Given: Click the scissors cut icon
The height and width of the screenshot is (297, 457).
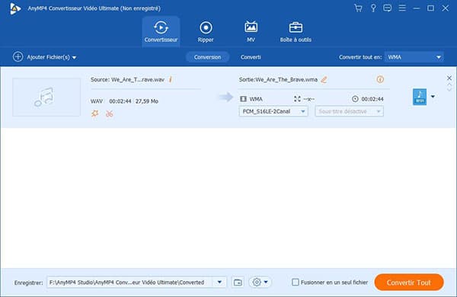Looking at the screenshot, I should point(109,113).
